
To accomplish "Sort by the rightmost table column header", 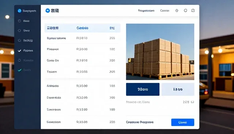I will tap(112, 28).
